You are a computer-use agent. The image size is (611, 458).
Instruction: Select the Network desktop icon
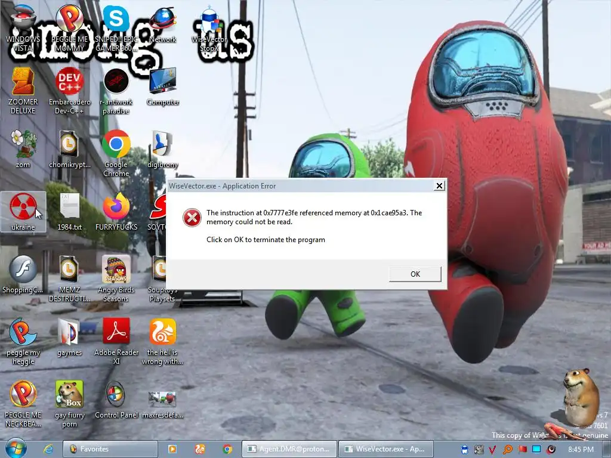[x=162, y=25]
